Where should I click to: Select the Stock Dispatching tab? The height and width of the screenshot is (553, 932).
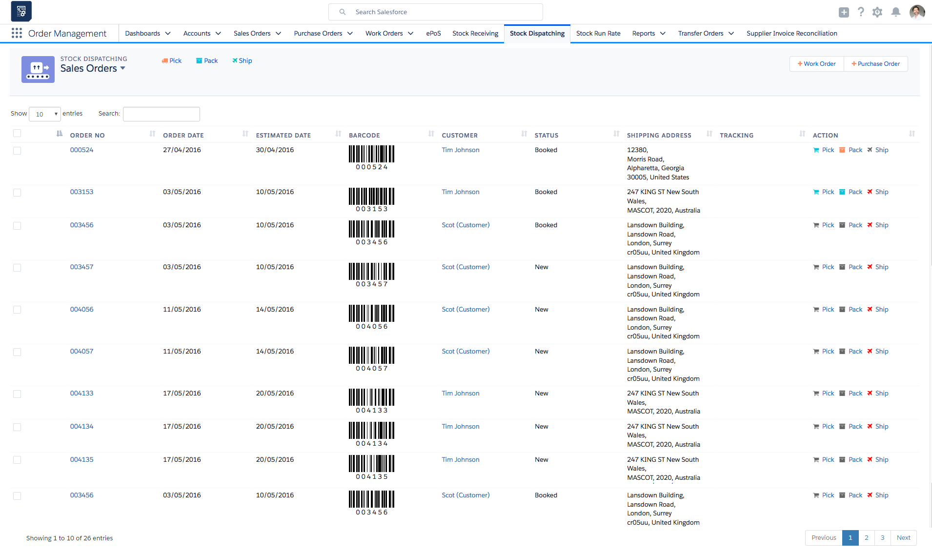(537, 34)
